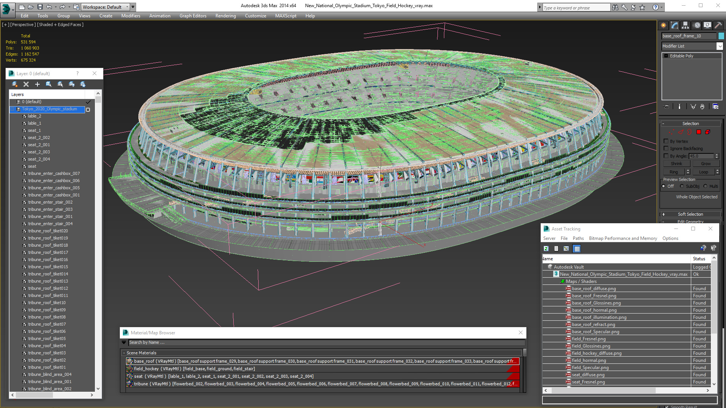Click Add Selected Objects plus icon
The image size is (726, 408).
point(37,84)
